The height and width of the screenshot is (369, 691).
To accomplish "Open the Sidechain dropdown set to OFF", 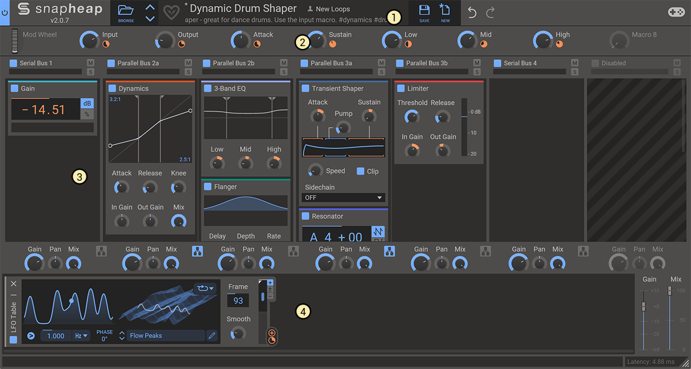I will click(x=343, y=197).
